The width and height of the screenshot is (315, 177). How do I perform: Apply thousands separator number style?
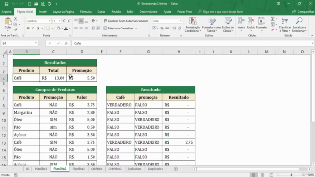click(167, 29)
